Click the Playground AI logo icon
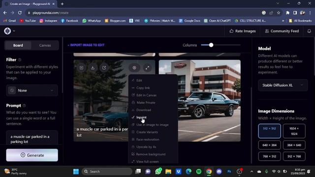315x177 pixels. point(7,31)
